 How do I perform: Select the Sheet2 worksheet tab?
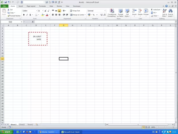click(22, 124)
